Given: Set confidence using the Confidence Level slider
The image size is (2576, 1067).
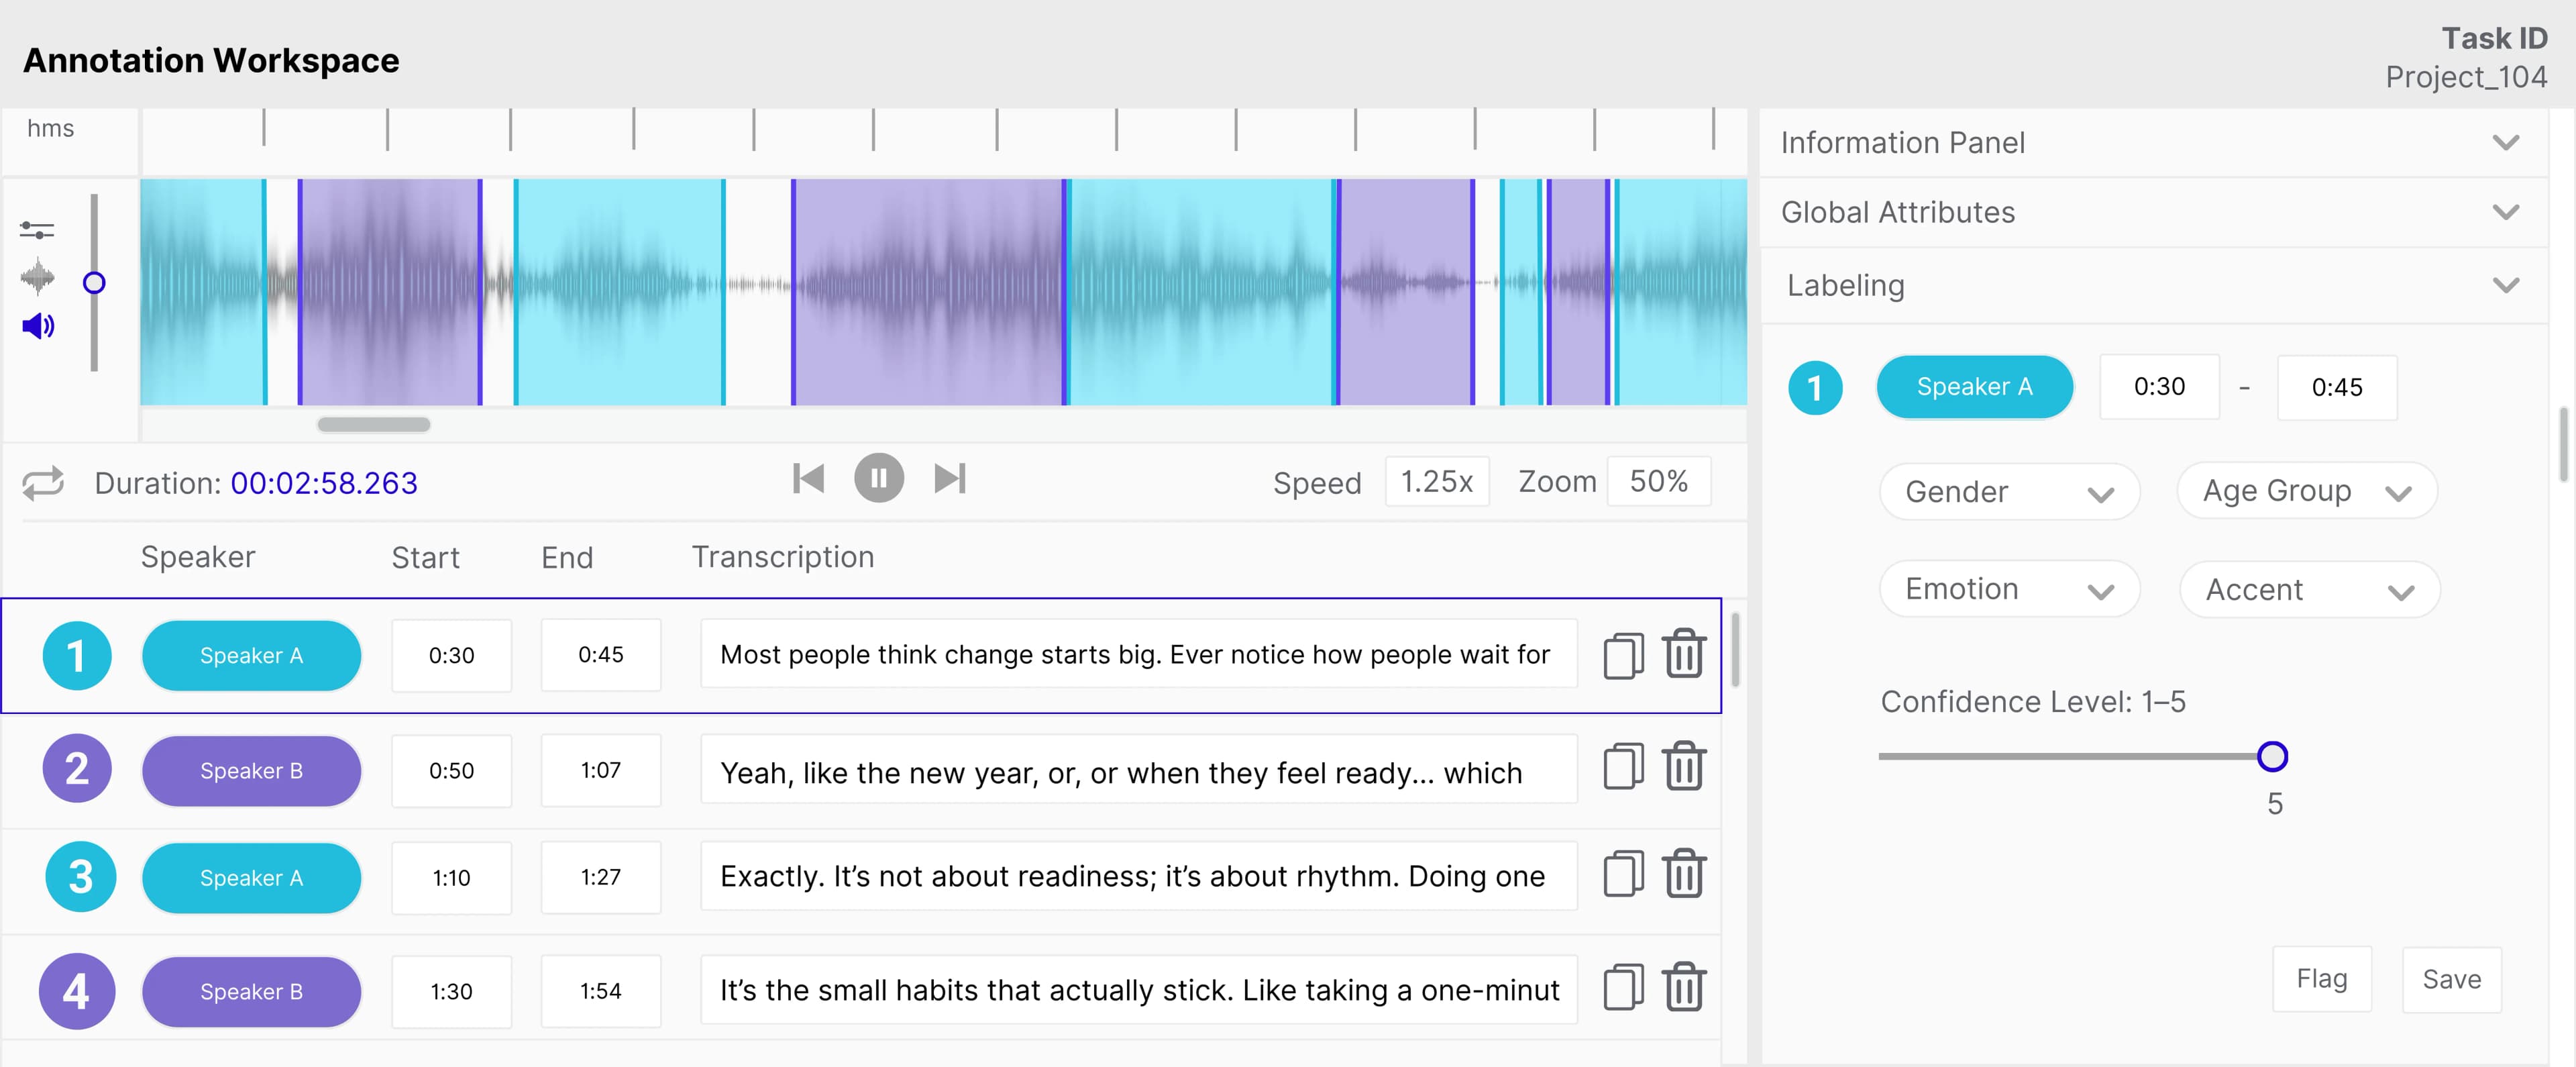Looking at the screenshot, I should [2273, 758].
